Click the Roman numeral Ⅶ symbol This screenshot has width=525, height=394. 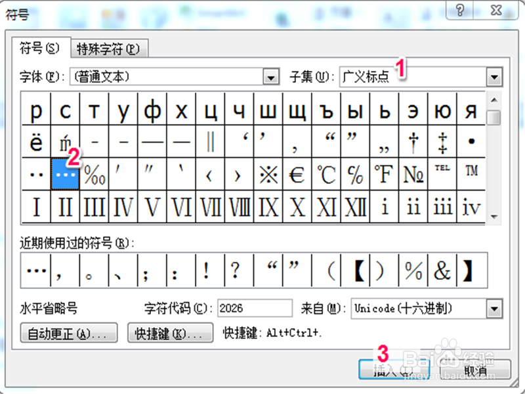pos(210,206)
